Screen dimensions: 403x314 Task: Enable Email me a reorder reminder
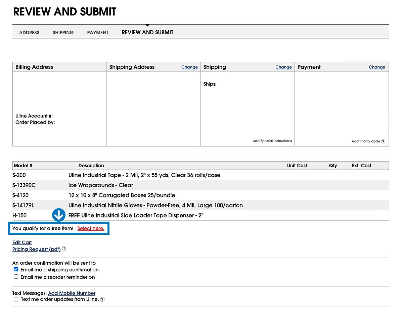pos(16,277)
